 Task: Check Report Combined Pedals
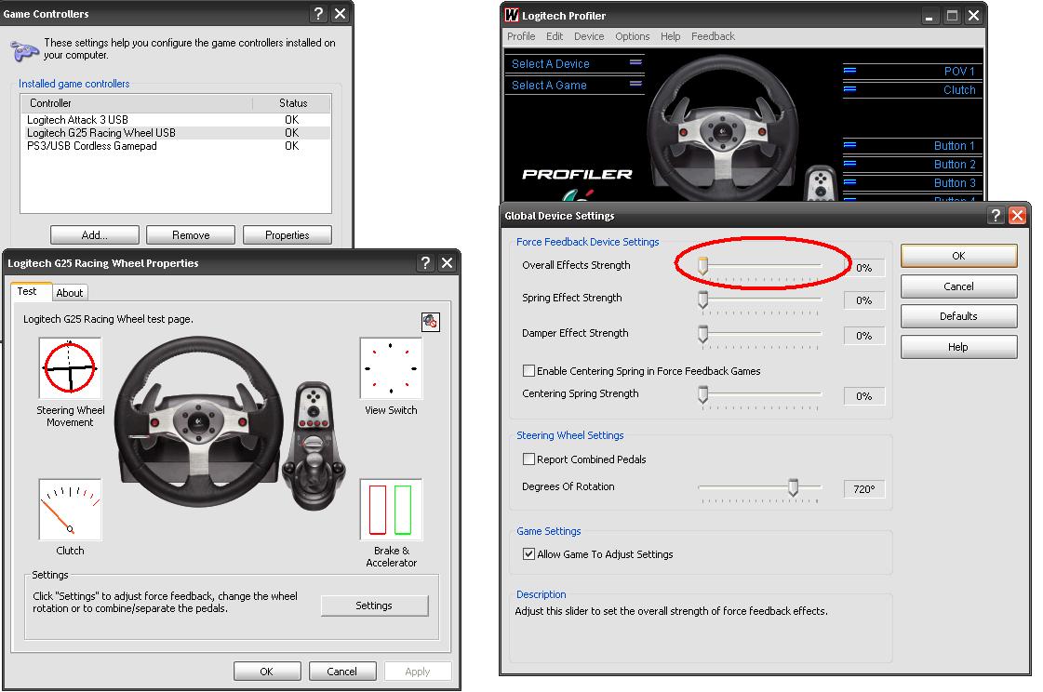coord(528,459)
